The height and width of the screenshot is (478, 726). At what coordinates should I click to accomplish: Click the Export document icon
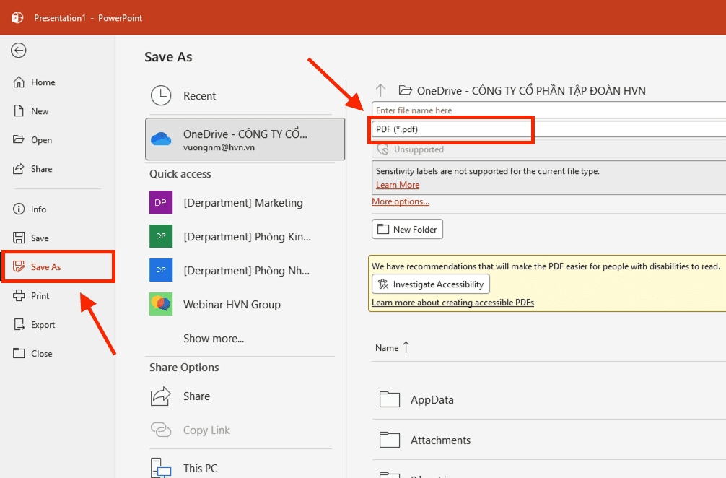point(19,324)
